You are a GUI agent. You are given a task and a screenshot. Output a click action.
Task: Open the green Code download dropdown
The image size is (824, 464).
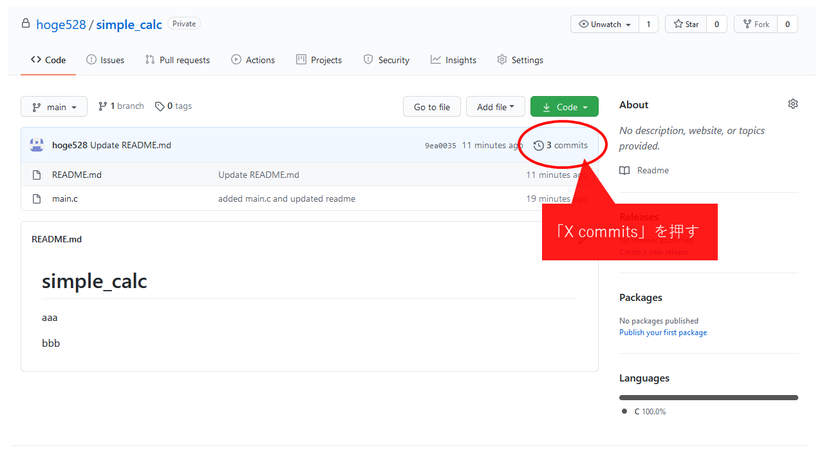(564, 107)
